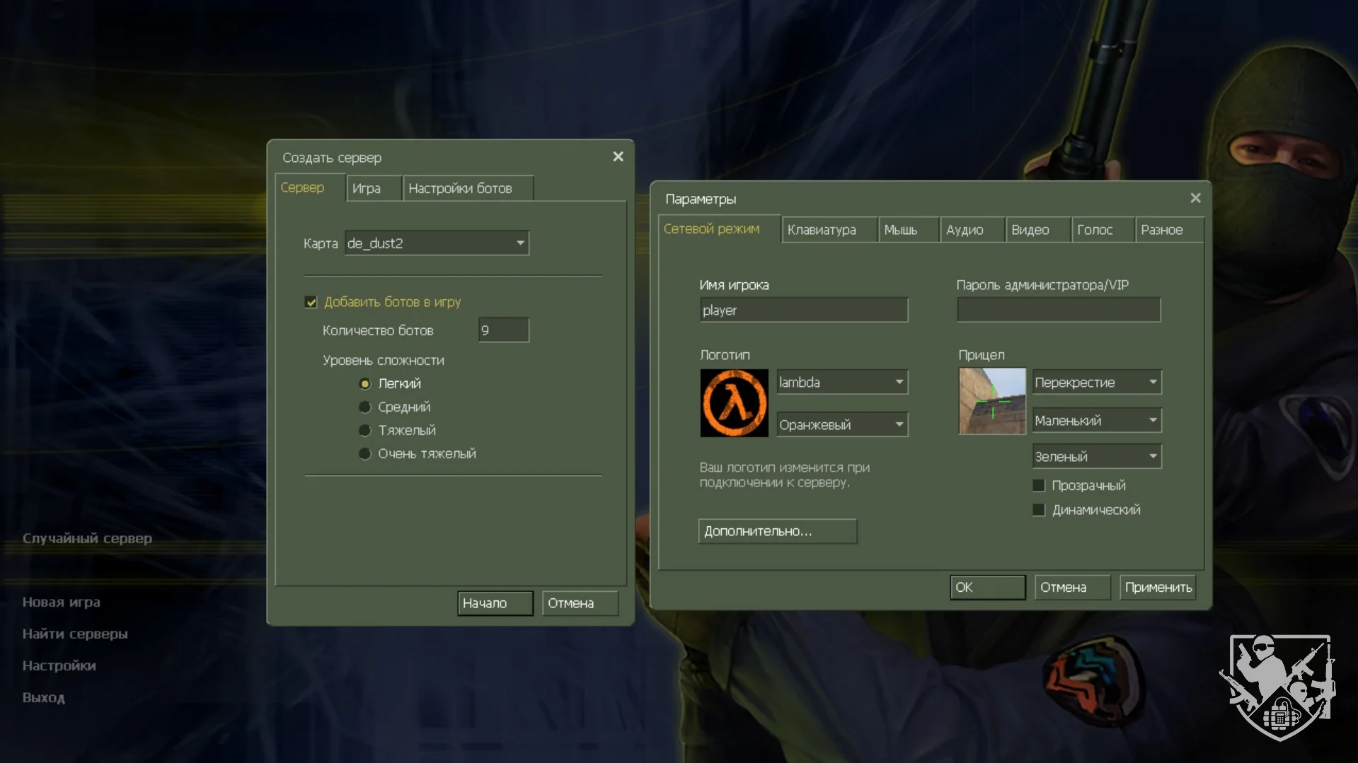1358x763 pixels.
Task: Select Найти серверы in main menu
Action: [75, 634]
